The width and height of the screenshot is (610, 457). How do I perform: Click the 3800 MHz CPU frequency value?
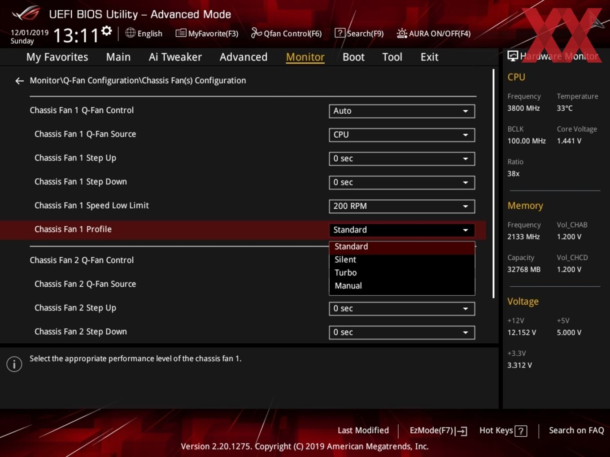[x=523, y=108]
